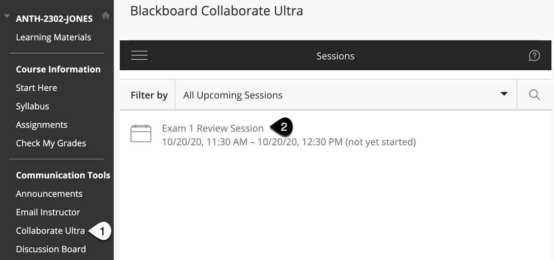Select Assignments in the course menu
The width and height of the screenshot is (554, 260).
tap(42, 125)
